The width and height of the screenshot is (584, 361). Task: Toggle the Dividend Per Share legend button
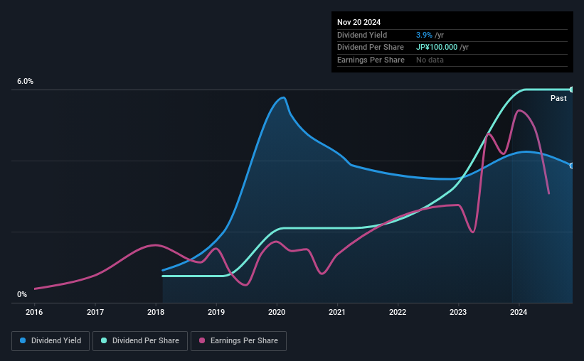tap(140, 341)
